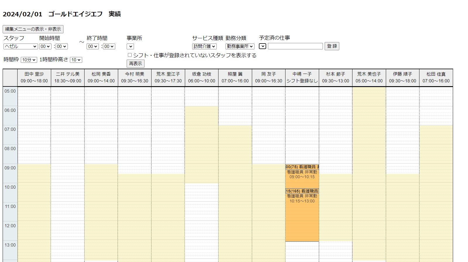This screenshot has width=468, height=262.
Task: Select the 09:00~10:15 看護職員 schedule block
Action: click(302, 174)
